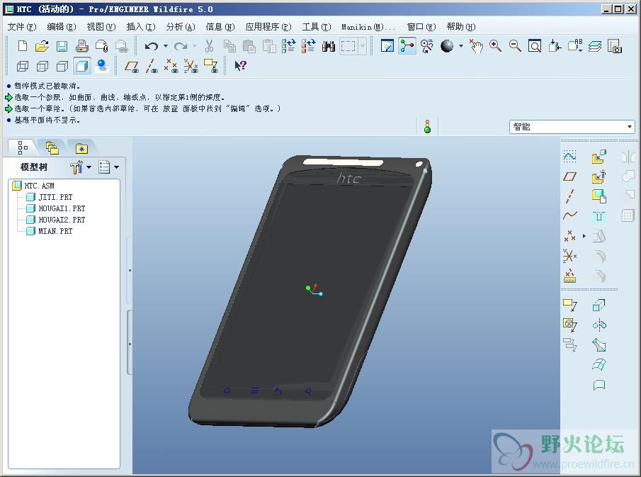This screenshot has width=641, height=477.
Task: Undo the last action
Action: pyautogui.click(x=152, y=46)
